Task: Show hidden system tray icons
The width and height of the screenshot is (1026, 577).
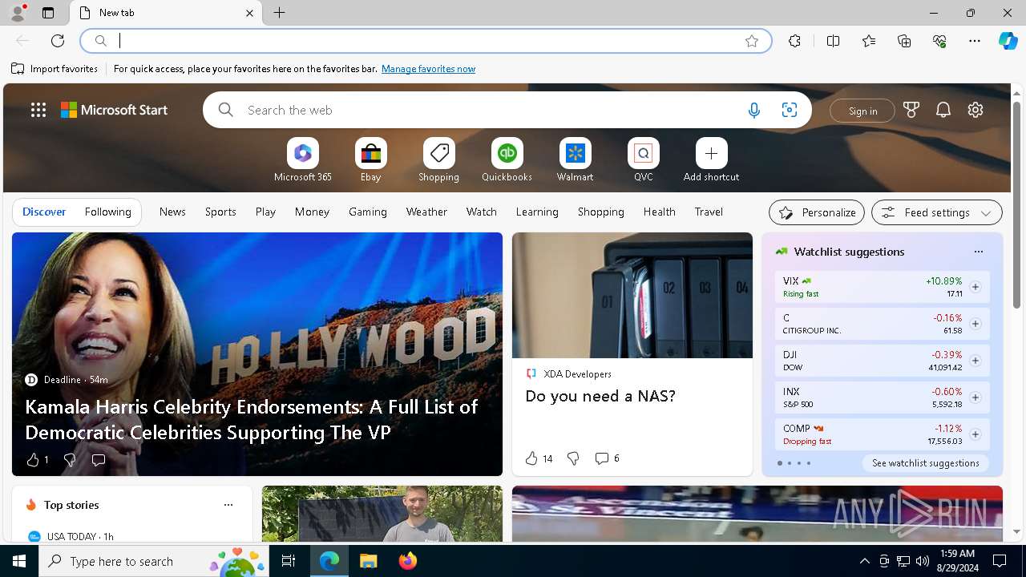Action: pyautogui.click(x=864, y=561)
